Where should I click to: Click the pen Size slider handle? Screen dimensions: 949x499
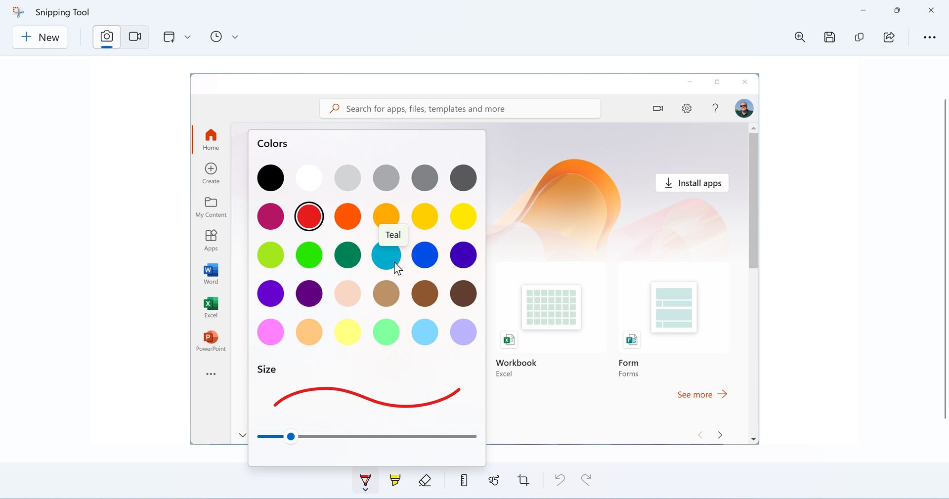[291, 437]
